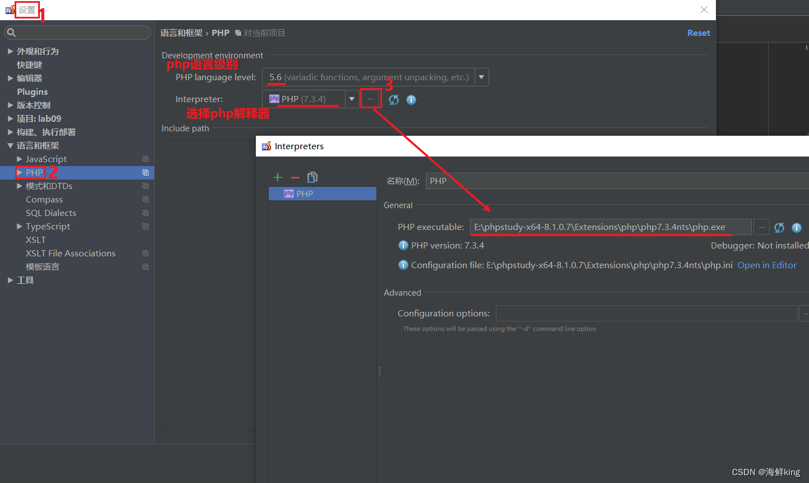Expand the 编辑器 settings group

(x=10, y=78)
